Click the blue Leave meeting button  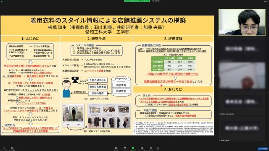263,148
